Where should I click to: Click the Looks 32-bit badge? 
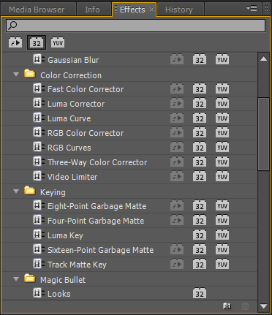[200, 293]
